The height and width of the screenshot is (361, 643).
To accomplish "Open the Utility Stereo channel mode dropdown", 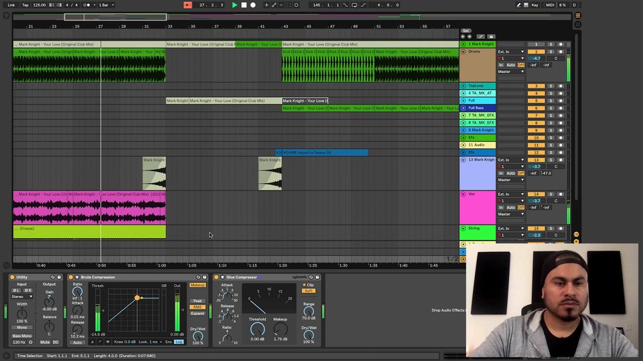I will pos(21,296).
